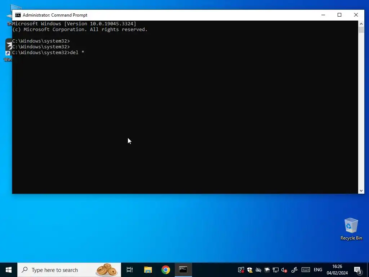The height and width of the screenshot is (277, 369).
Task: Open Google Chrome from the taskbar
Action: (166, 270)
